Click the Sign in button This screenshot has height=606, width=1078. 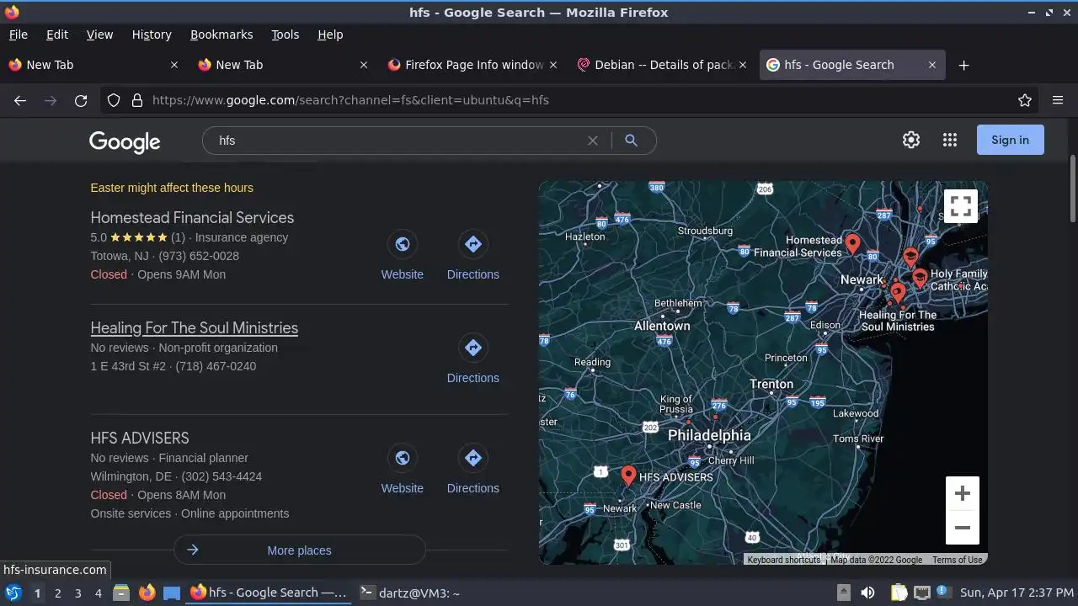[x=1010, y=140]
